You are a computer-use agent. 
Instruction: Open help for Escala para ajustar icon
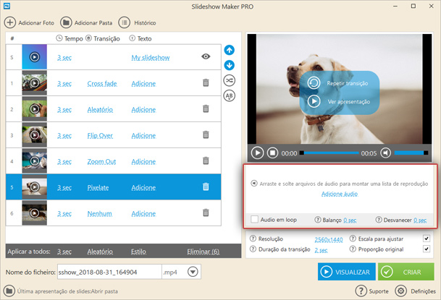[x=353, y=239]
